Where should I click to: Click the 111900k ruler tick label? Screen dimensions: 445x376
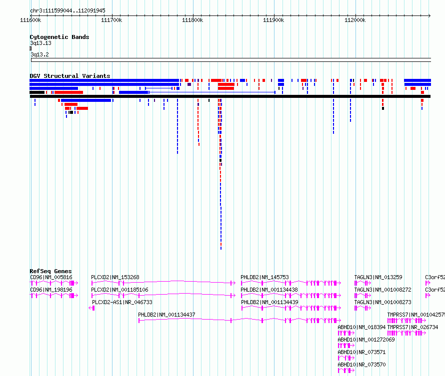point(273,20)
